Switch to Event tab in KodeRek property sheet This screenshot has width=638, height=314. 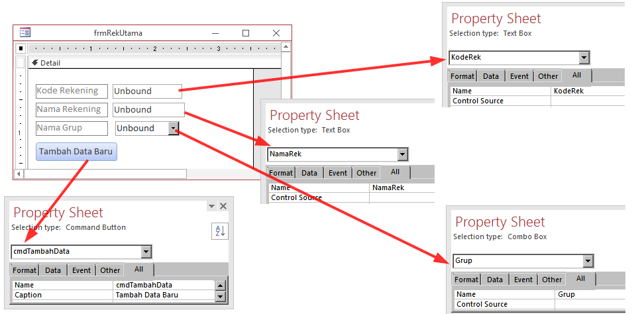[519, 76]
